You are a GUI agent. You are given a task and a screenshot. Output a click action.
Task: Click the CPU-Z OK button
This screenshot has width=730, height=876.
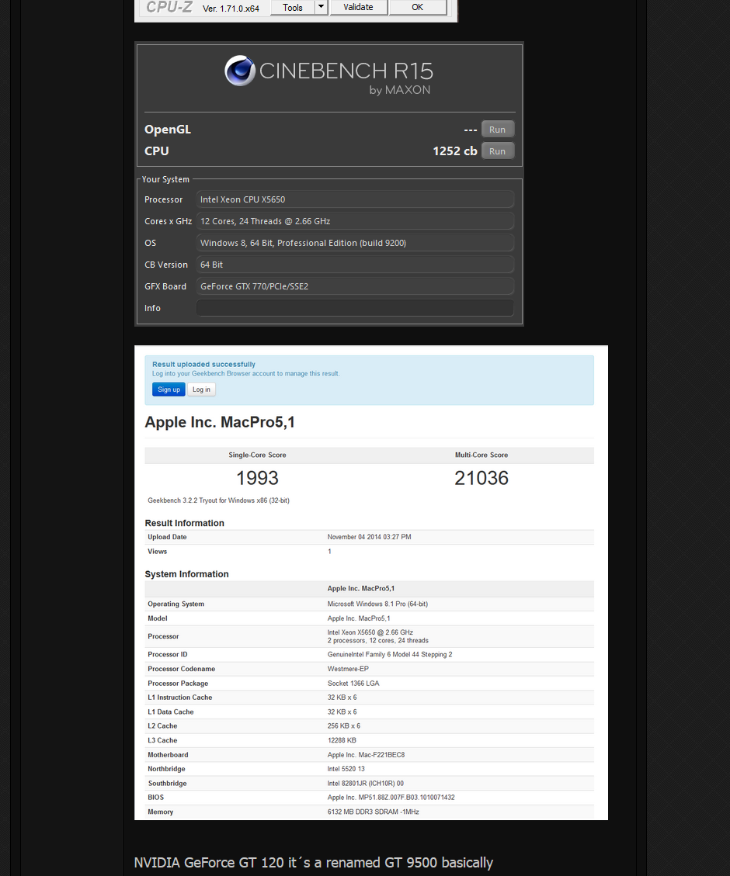click(418, 7)
